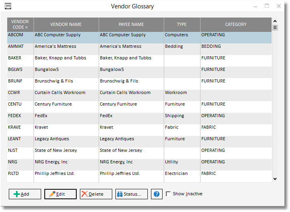Click the scrollbar up arrow
Viewport: 290px width, 212px height.
pyautogui.click(x=275, y=21)
